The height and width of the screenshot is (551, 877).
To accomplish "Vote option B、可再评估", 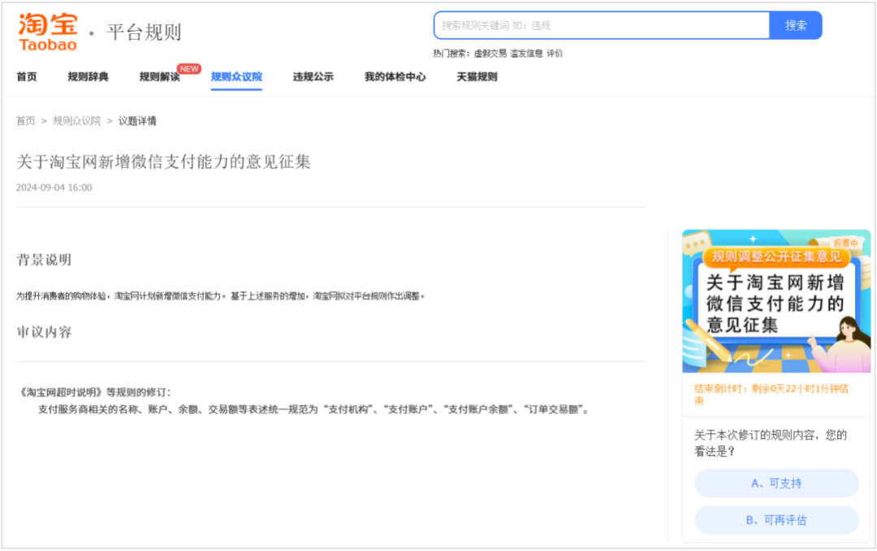I will pyautogui.click(x=776, y=520).
